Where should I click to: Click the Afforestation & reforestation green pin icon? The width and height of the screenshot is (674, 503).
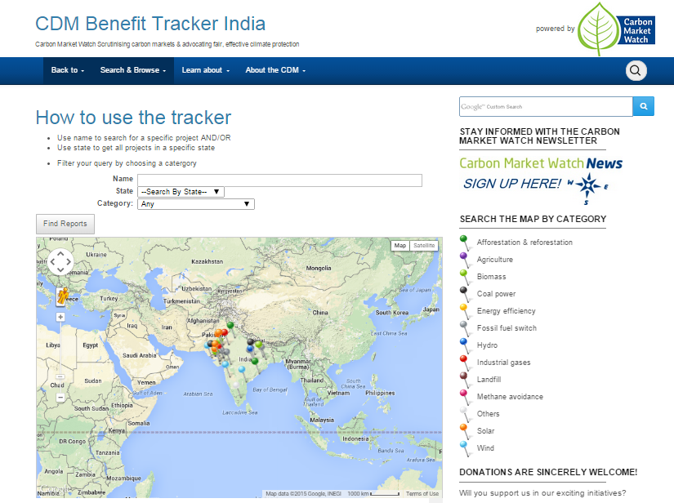(464, 243)
